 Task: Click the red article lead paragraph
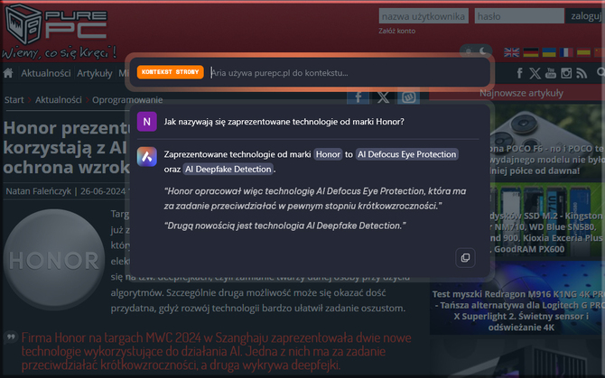click(x=216, y=351)
